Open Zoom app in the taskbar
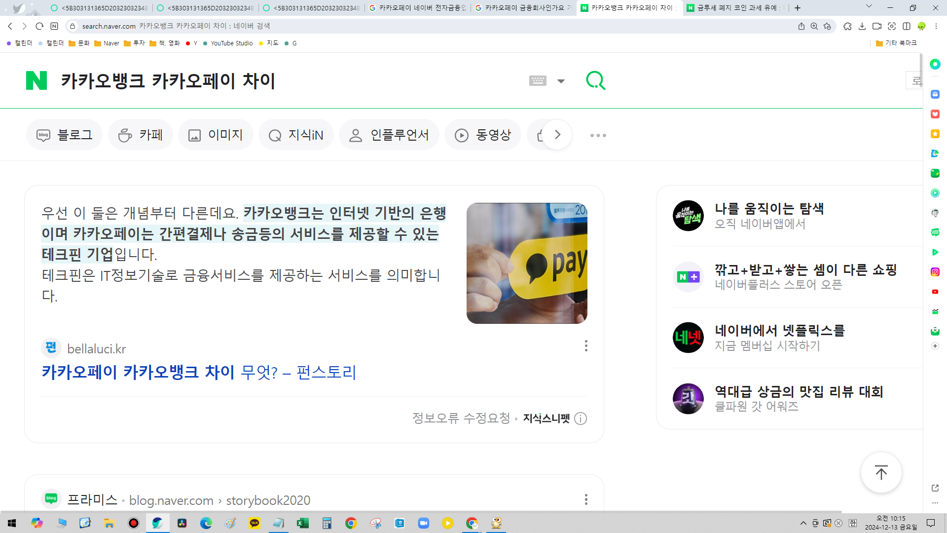The height and width of the screenshot is (533, 947). (424, 523)
